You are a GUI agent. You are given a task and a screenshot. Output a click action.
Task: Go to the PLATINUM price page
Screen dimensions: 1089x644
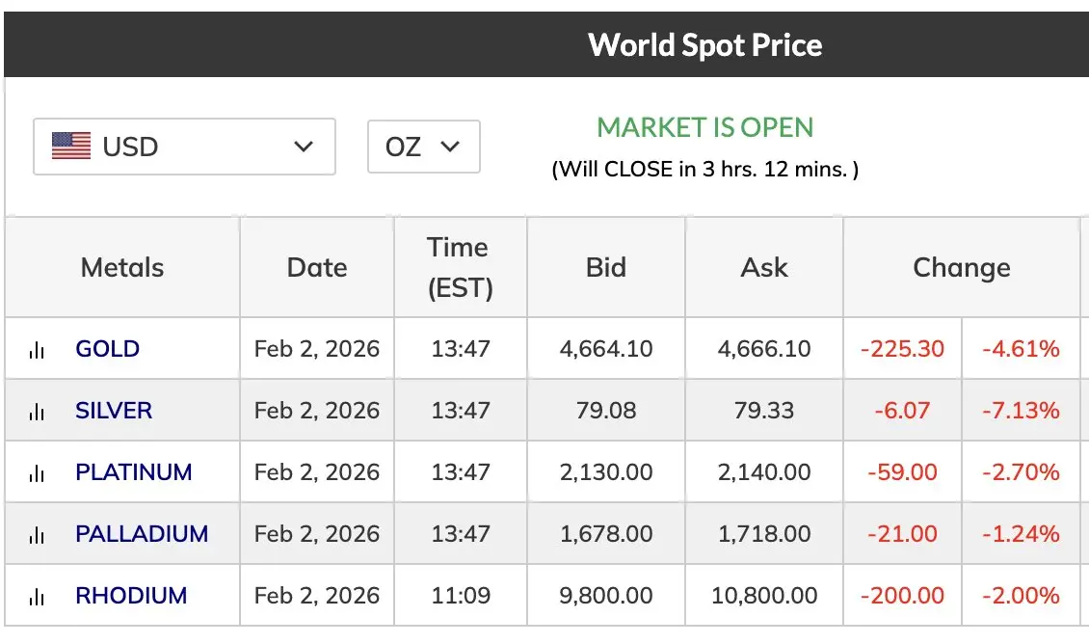tap(134, 472)
